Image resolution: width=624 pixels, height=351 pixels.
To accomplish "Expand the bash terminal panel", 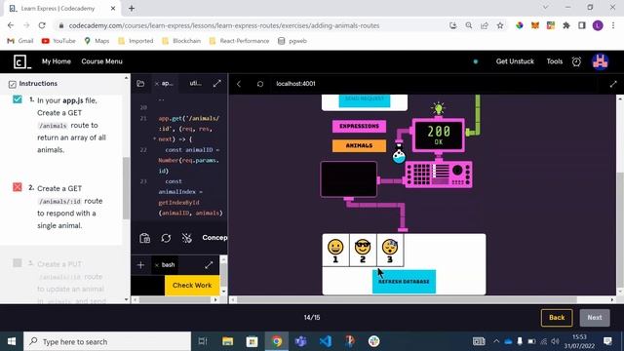I will [x=209, y=265].
